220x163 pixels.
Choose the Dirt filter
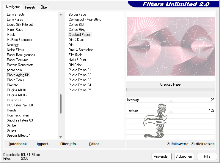[71, 45]
